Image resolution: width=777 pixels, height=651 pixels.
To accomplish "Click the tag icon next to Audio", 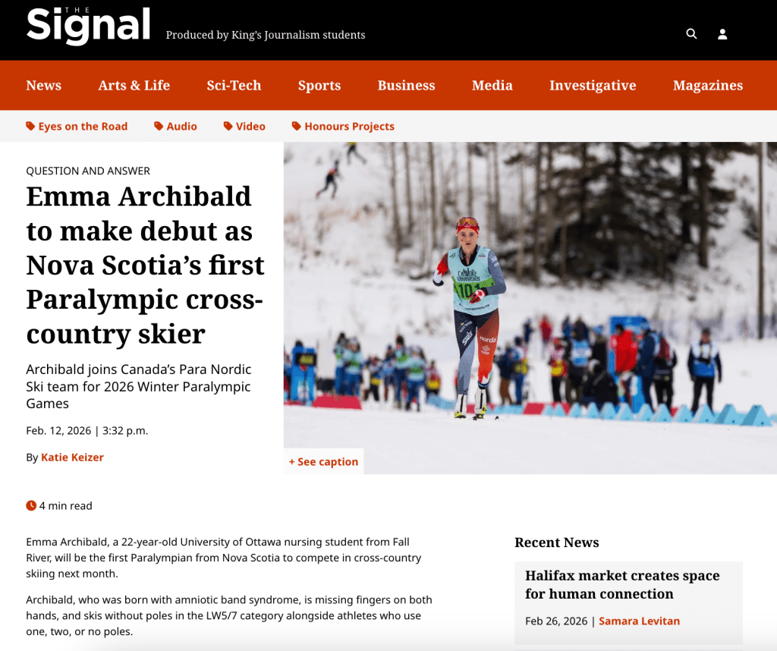I will point(159,126).
